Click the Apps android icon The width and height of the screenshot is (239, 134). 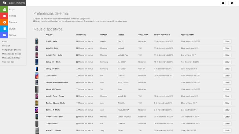(x=4, y=9)
